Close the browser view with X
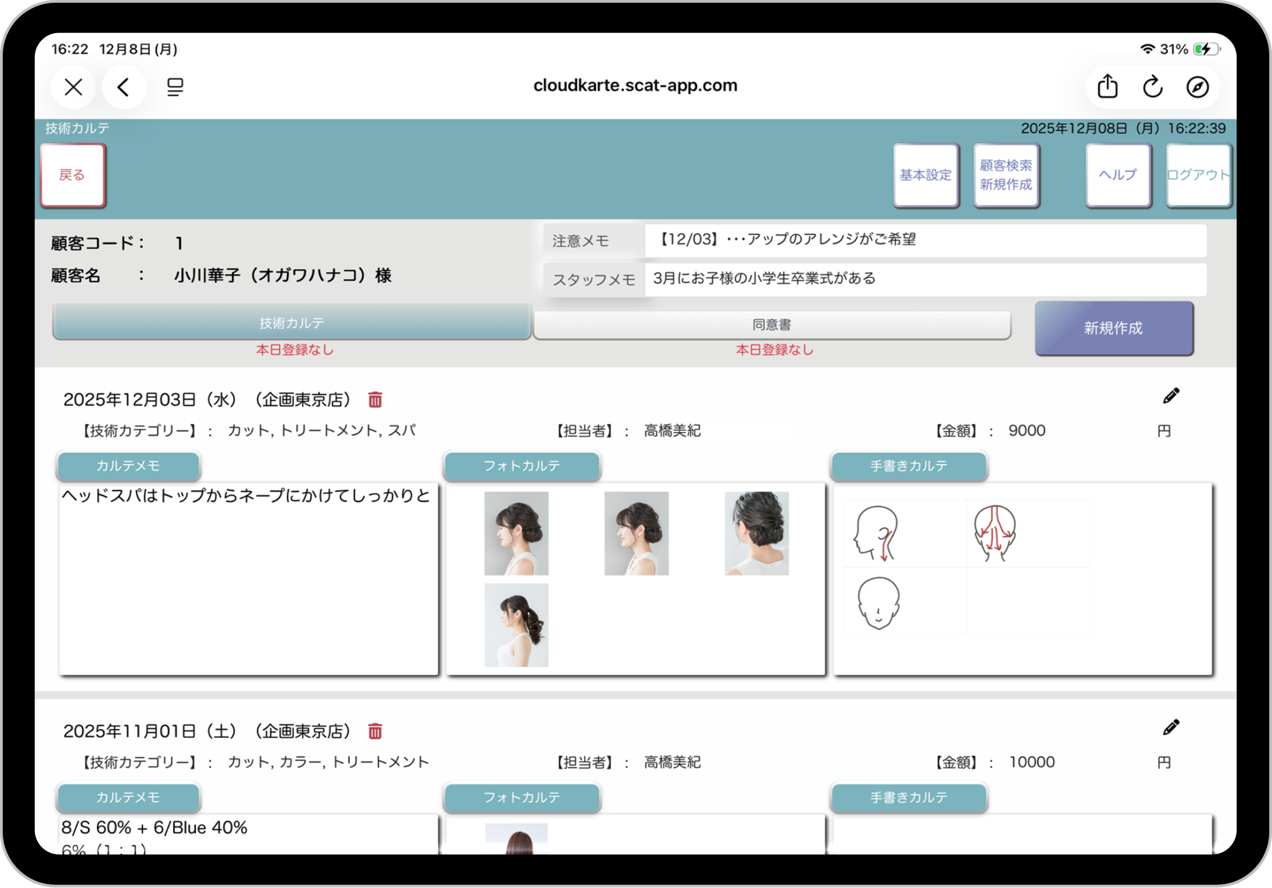Viewport: 1272px width, 888px height. point(74,87)
